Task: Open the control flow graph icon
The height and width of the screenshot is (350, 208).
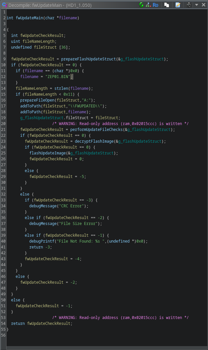Action: point(148,5)
